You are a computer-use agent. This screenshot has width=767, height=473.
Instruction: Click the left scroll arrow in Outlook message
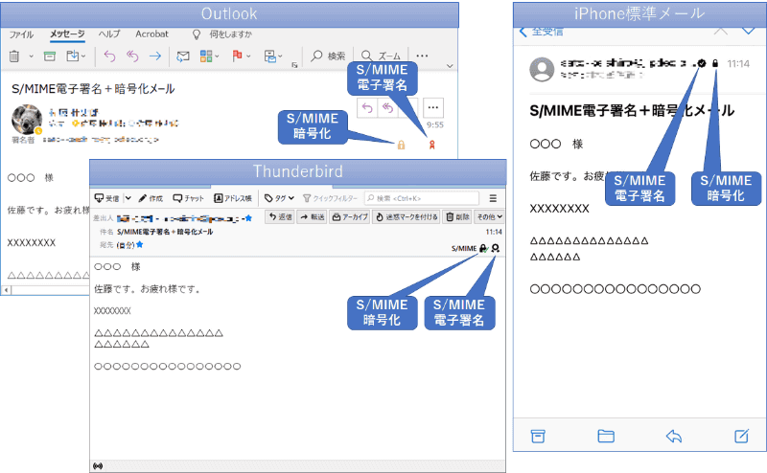[x=6, y=290]
